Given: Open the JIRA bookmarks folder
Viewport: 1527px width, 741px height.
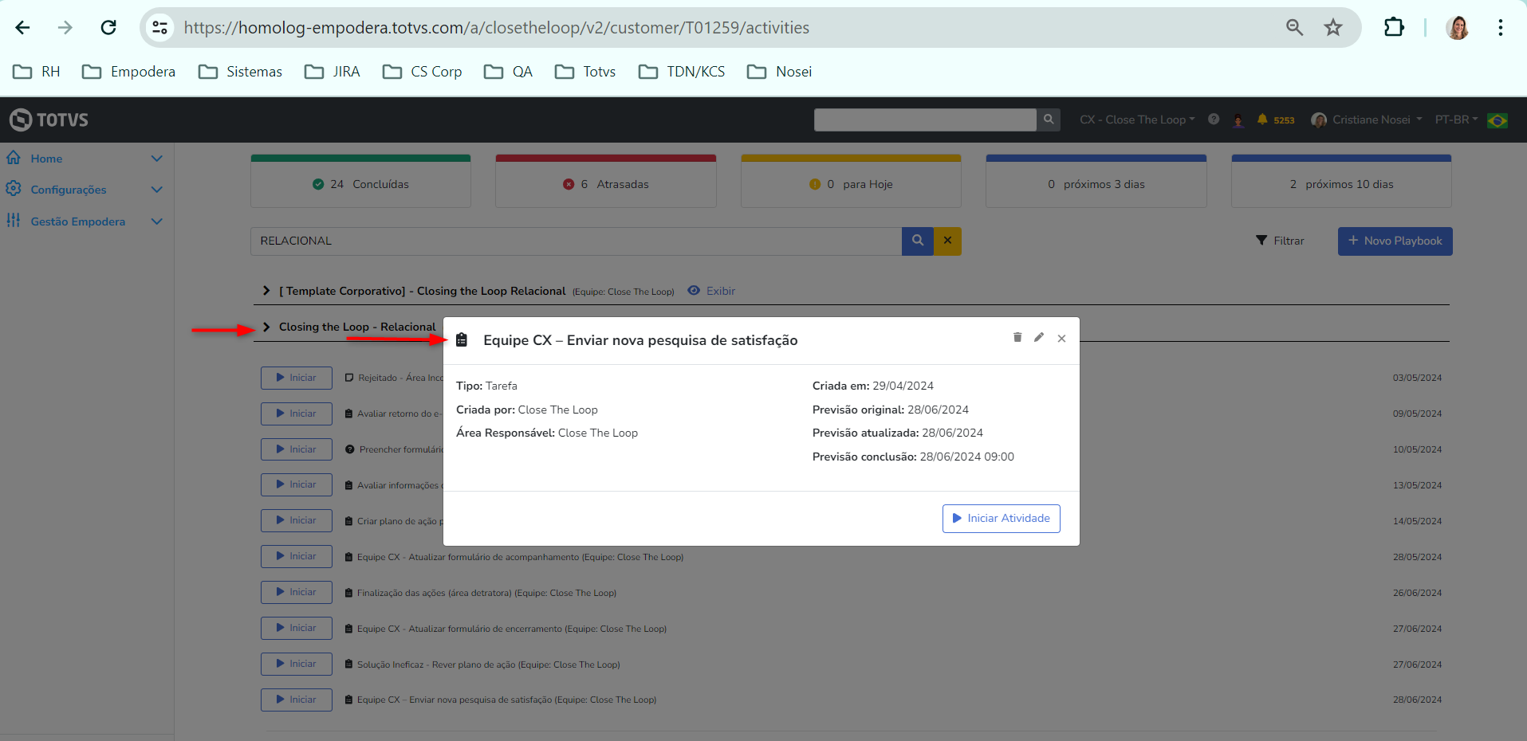Looking at the screenshot, I should click(x=333, y=72).
